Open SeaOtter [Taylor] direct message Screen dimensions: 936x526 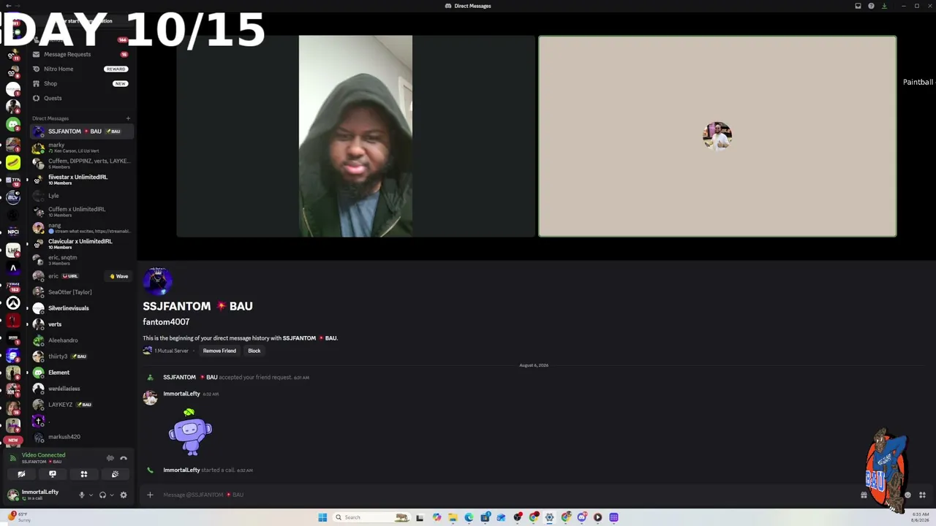80,292
